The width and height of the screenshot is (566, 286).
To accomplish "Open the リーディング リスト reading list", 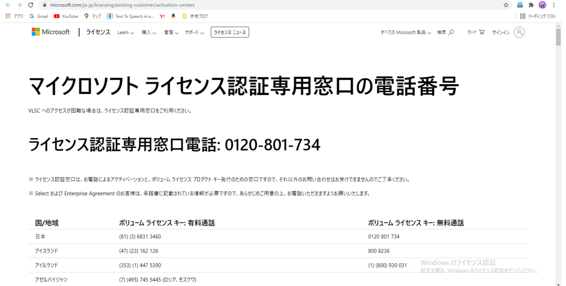I will pyautogui.click(x=538, y=16).
